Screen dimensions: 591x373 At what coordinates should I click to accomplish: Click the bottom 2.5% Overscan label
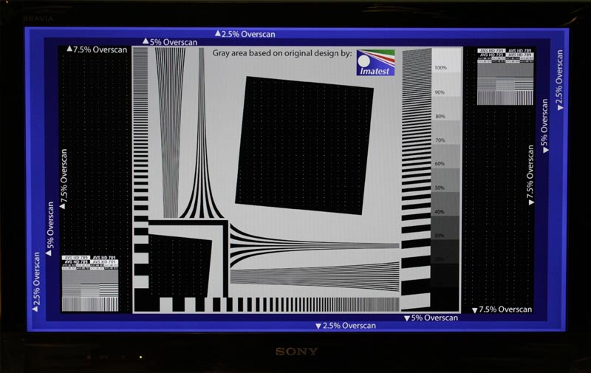(345, 326)
